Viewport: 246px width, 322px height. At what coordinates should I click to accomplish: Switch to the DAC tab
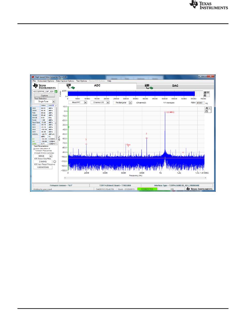coord(175,86)
